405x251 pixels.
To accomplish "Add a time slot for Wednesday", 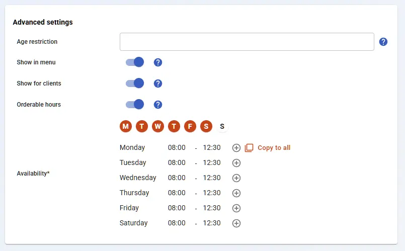I will 236,178.
